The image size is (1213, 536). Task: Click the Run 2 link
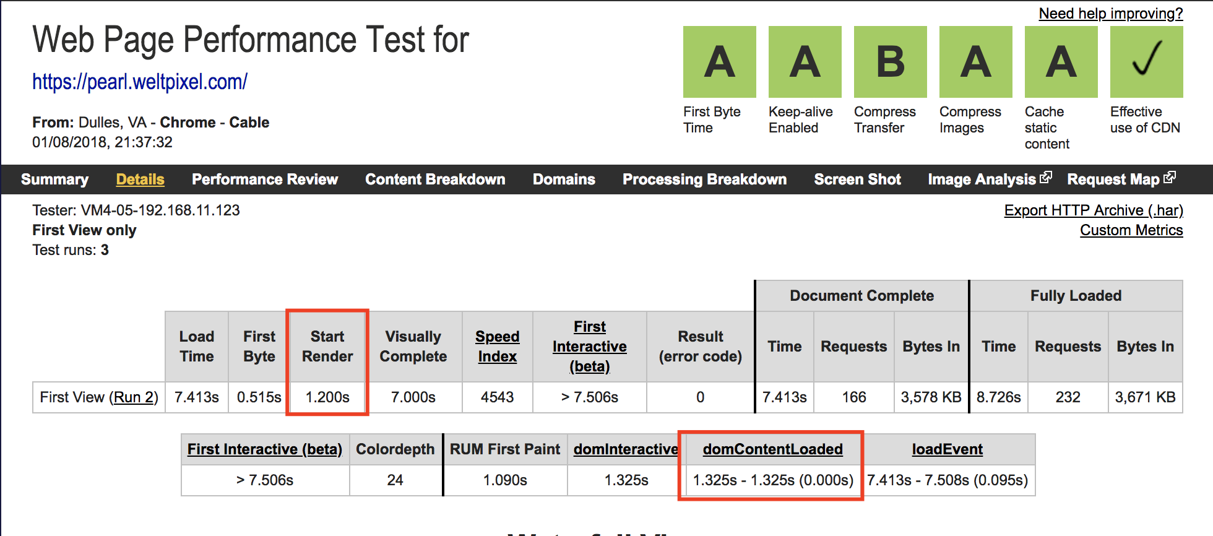132,397
